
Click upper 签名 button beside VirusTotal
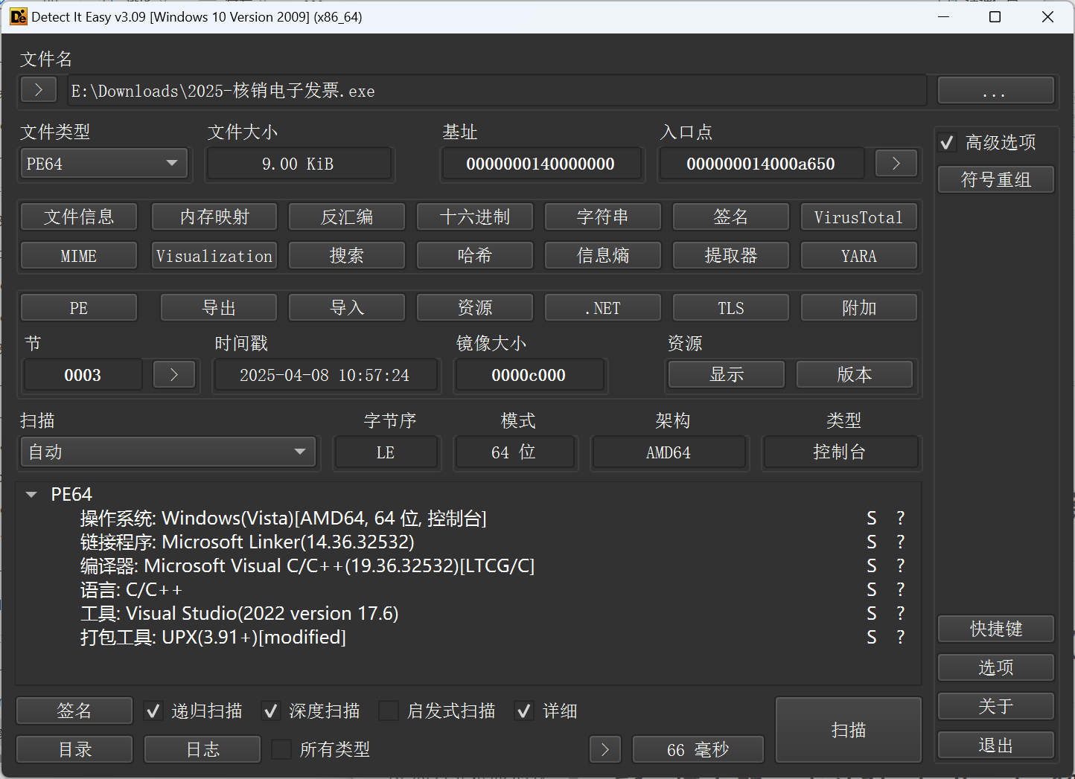[731, 217]
